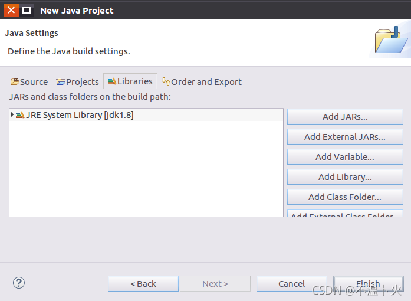Click Add JARs... button
The height and width of the screenshot is (301, 411).
(345, 116)
